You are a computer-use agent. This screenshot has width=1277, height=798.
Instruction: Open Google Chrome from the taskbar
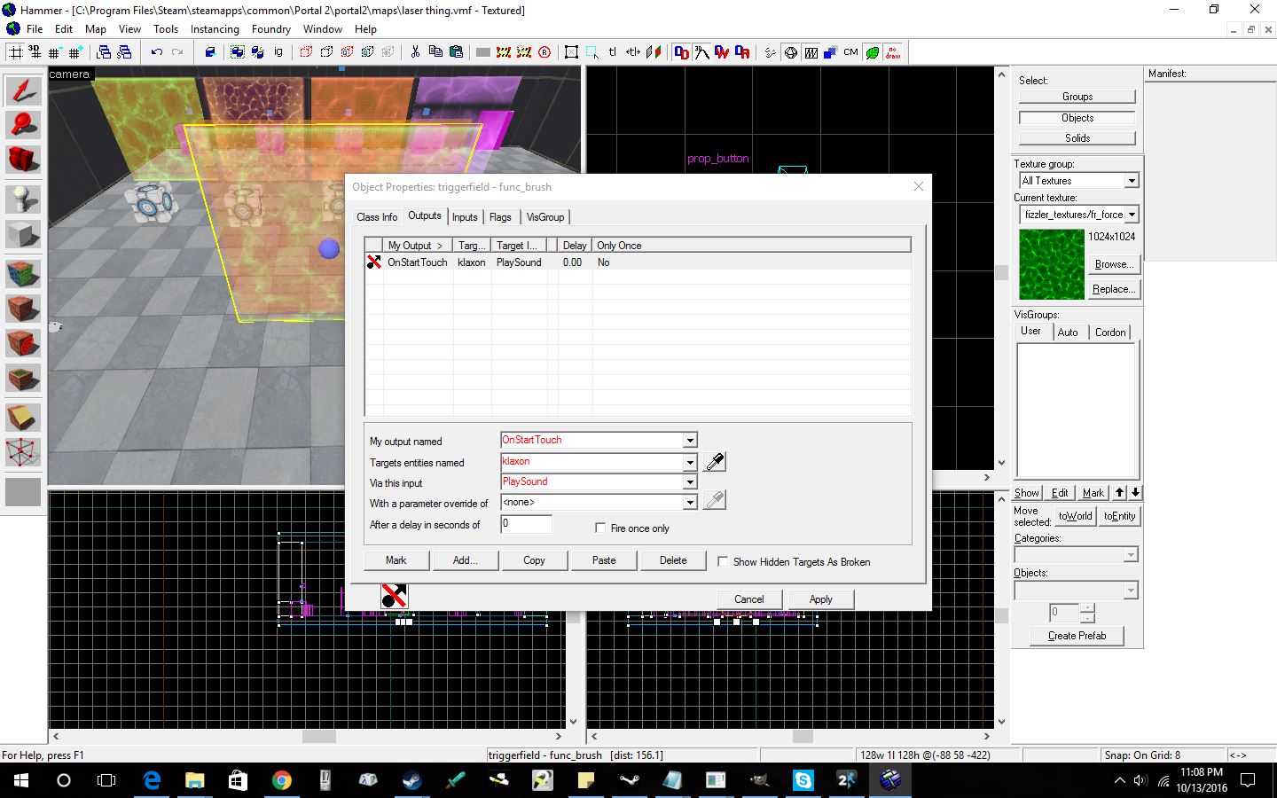click(x=281, y=780)
